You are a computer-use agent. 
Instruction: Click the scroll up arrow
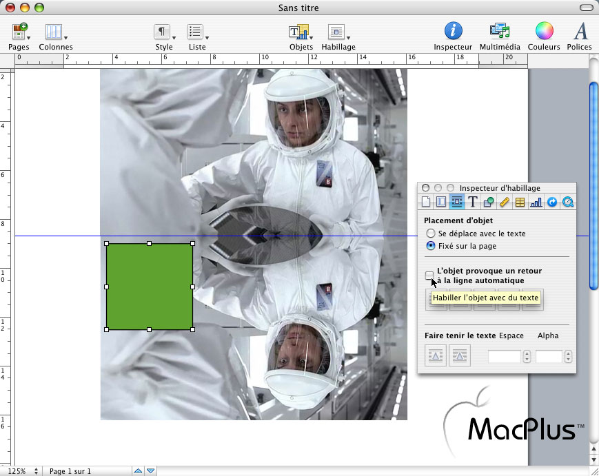click(593, 450)
